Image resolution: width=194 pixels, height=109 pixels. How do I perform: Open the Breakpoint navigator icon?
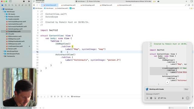point(26,5)
